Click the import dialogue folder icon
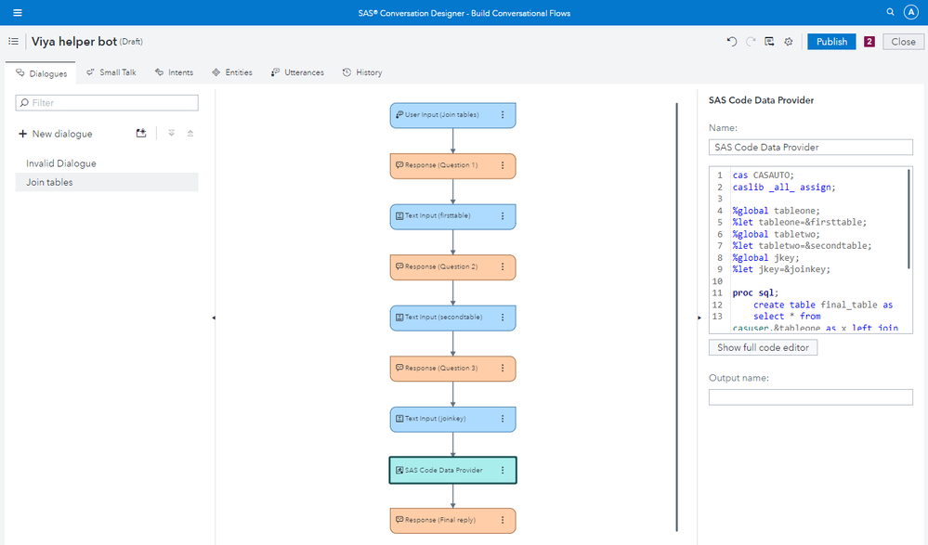The height and width of the screenshot is (545, 928). click(x=141, y=134)
